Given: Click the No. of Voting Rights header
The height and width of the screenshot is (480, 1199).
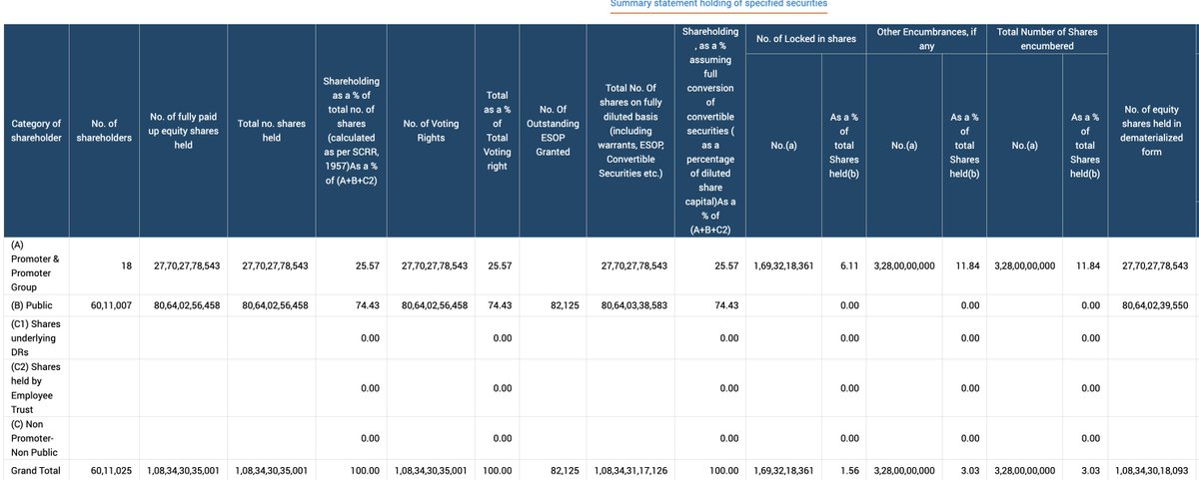Looking at the screenshot, I should pyautogui.click(x=431, y=131).
